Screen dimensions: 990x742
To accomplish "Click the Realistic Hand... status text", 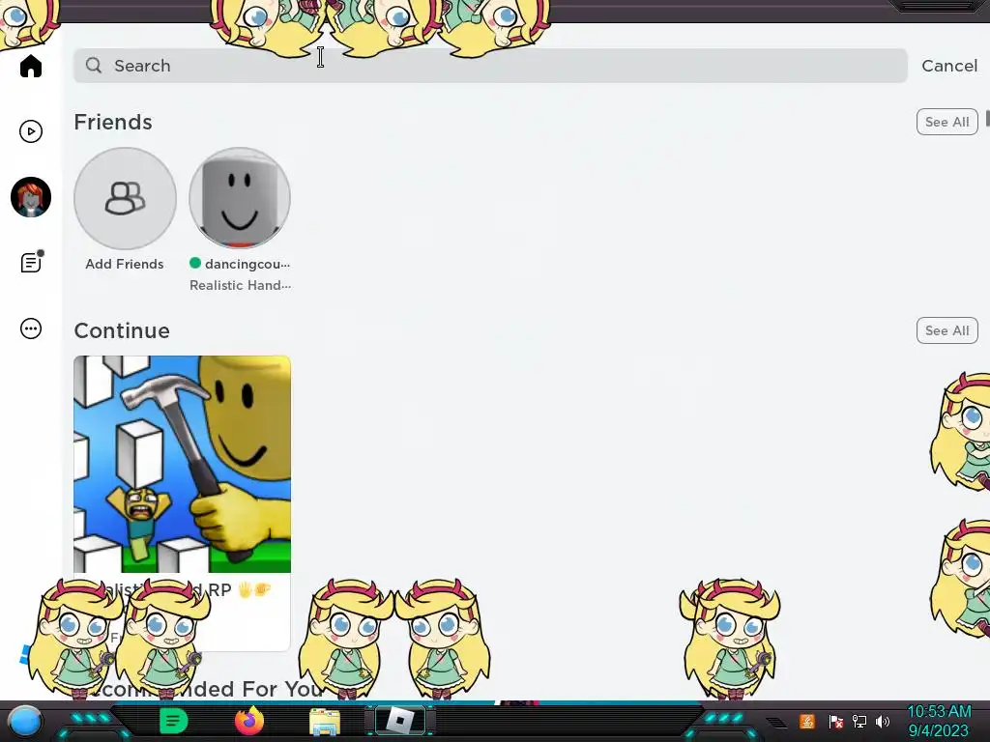I will click(x=240, y=285).
